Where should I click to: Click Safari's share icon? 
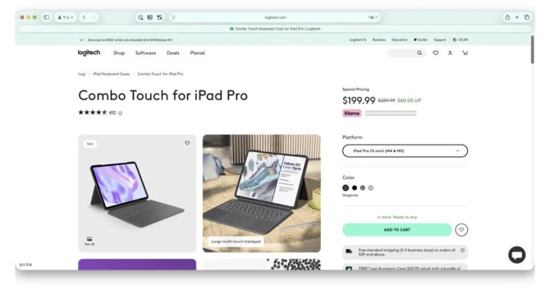pos(507,17)
